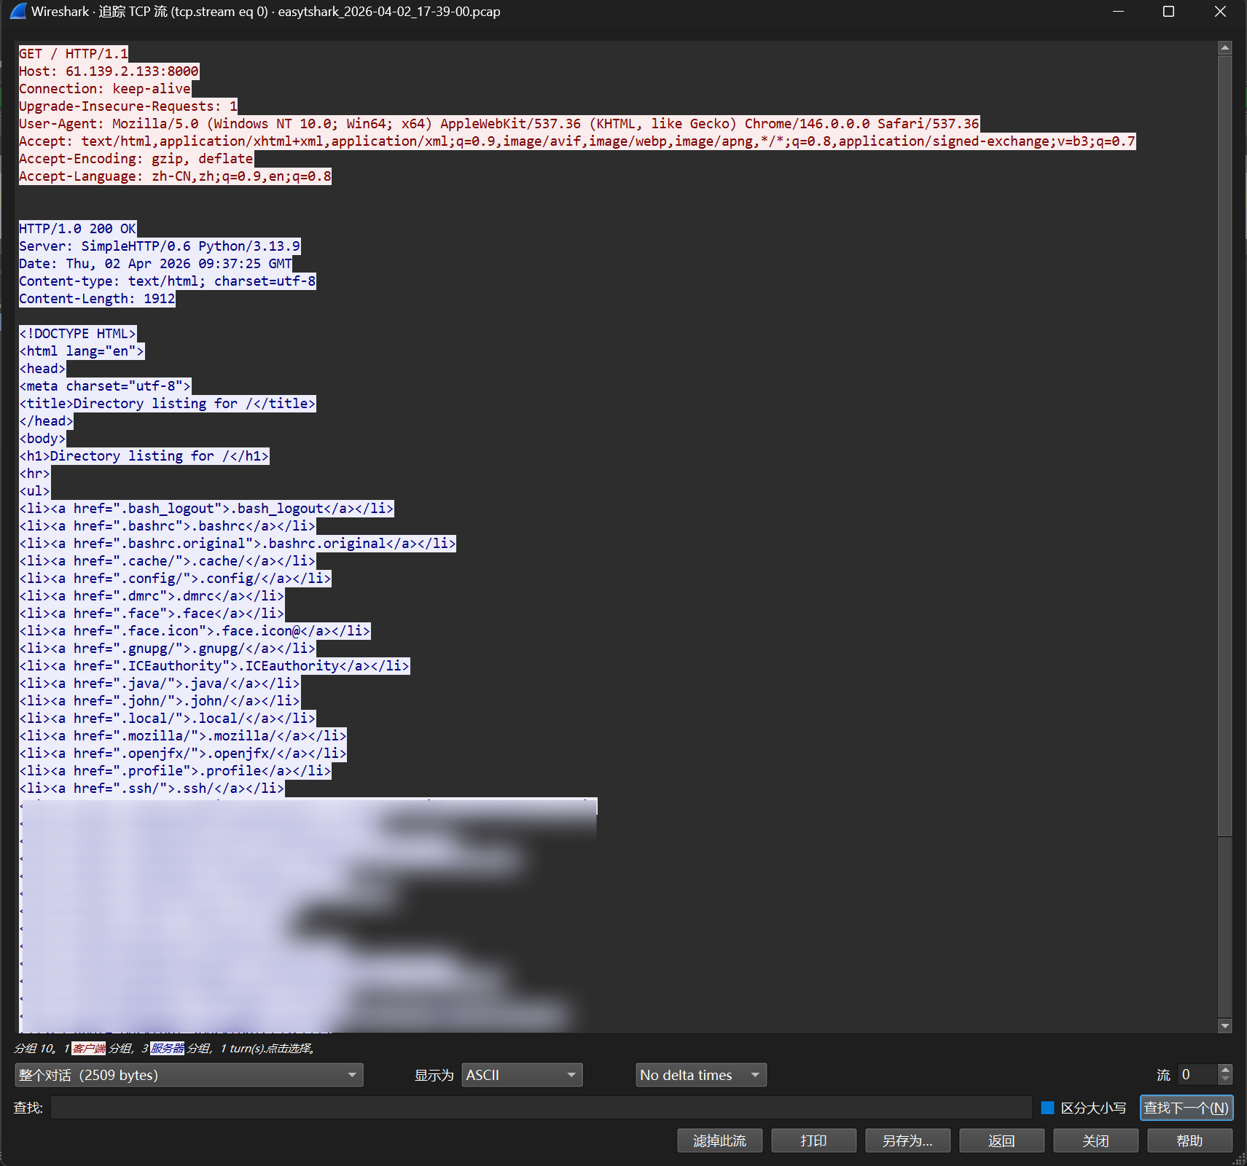Click the Wireshark shark fin icon
1247x1166 pixels.
click(18, 12)
